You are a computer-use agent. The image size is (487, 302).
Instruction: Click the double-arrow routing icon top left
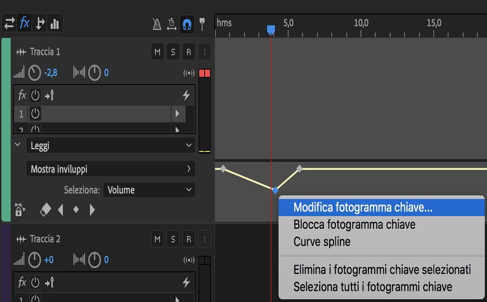click(x=9, y=23)
